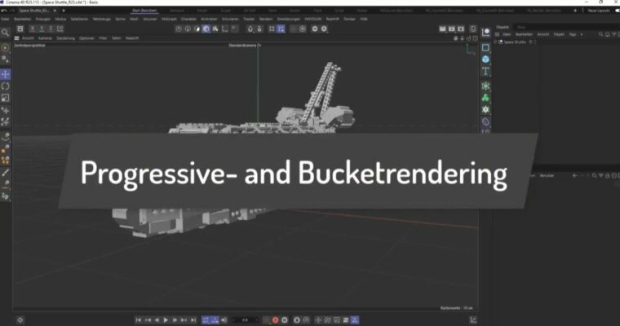Open Object Manager Ansicht menu
620x326 pixels.
click(x=542, y=34)
